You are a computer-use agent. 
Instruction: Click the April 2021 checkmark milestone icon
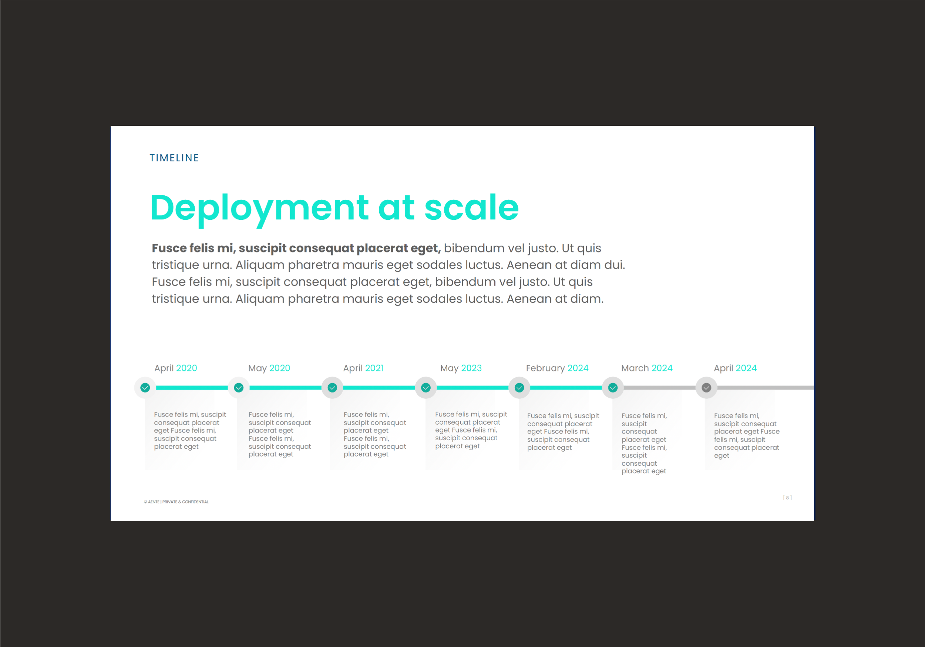[x=332, y=388]
